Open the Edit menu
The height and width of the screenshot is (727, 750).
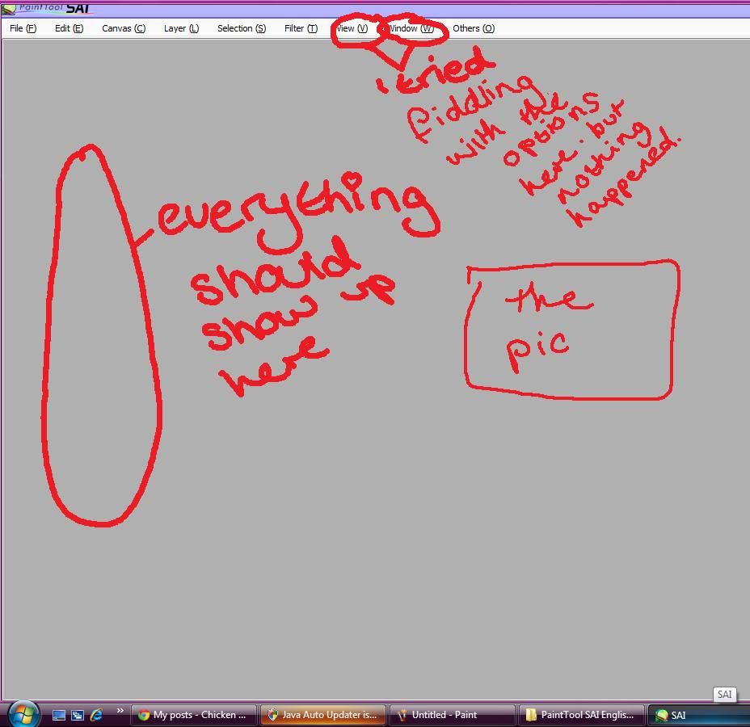coord(69,28)
